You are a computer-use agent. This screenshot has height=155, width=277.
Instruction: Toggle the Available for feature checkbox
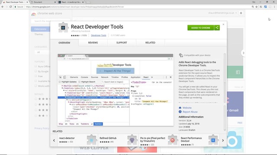click(x=36, y=81)
